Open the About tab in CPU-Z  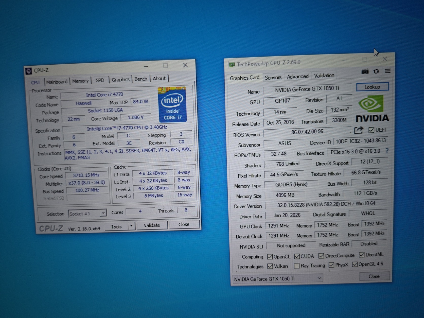click(159, 78)
